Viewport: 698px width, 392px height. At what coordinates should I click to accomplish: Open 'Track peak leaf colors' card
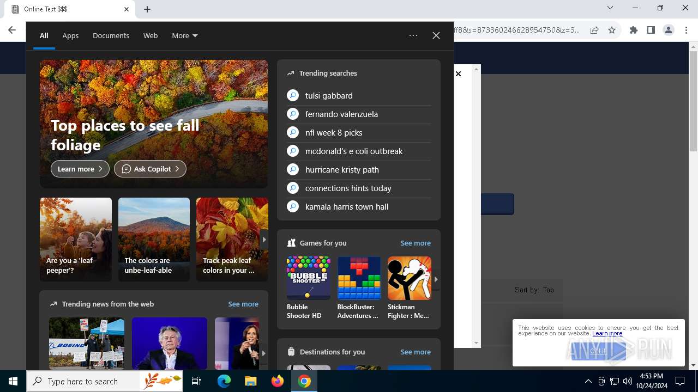232,239
